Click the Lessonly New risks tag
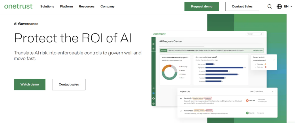 pos(208,98)
